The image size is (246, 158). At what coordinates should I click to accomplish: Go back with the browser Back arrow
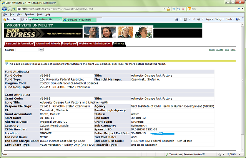pyautogui.click(x=5, y=9)
